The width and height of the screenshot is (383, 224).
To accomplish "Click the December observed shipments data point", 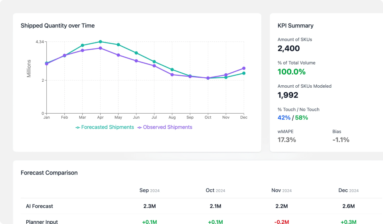I will click(x=244, y=68).
